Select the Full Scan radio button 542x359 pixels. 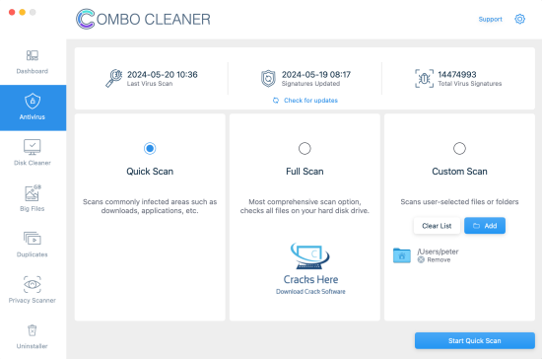(x=305, y=148)
